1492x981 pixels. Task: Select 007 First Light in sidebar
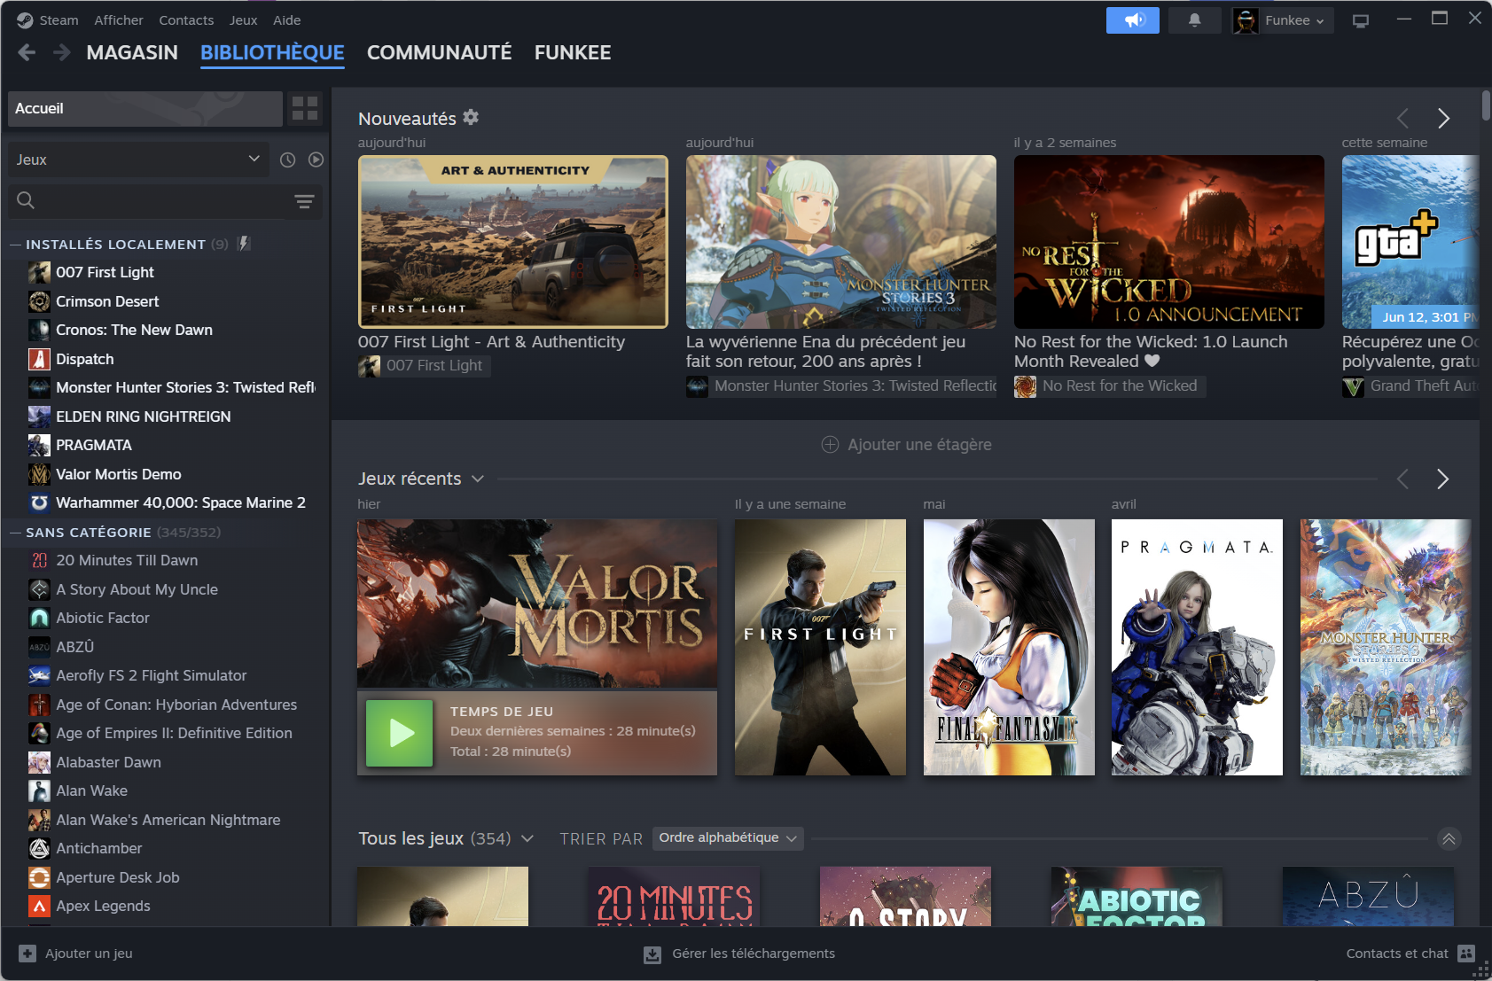[105, 272]
